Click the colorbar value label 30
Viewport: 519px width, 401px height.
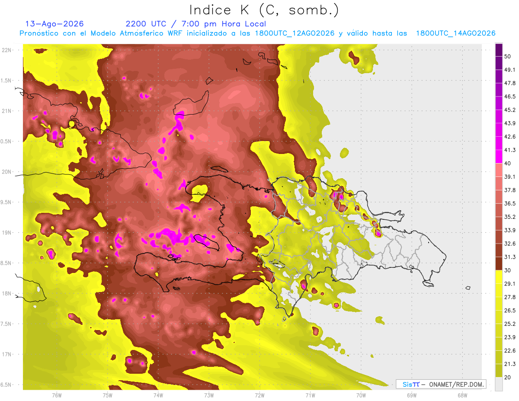[x=508, y=271]
